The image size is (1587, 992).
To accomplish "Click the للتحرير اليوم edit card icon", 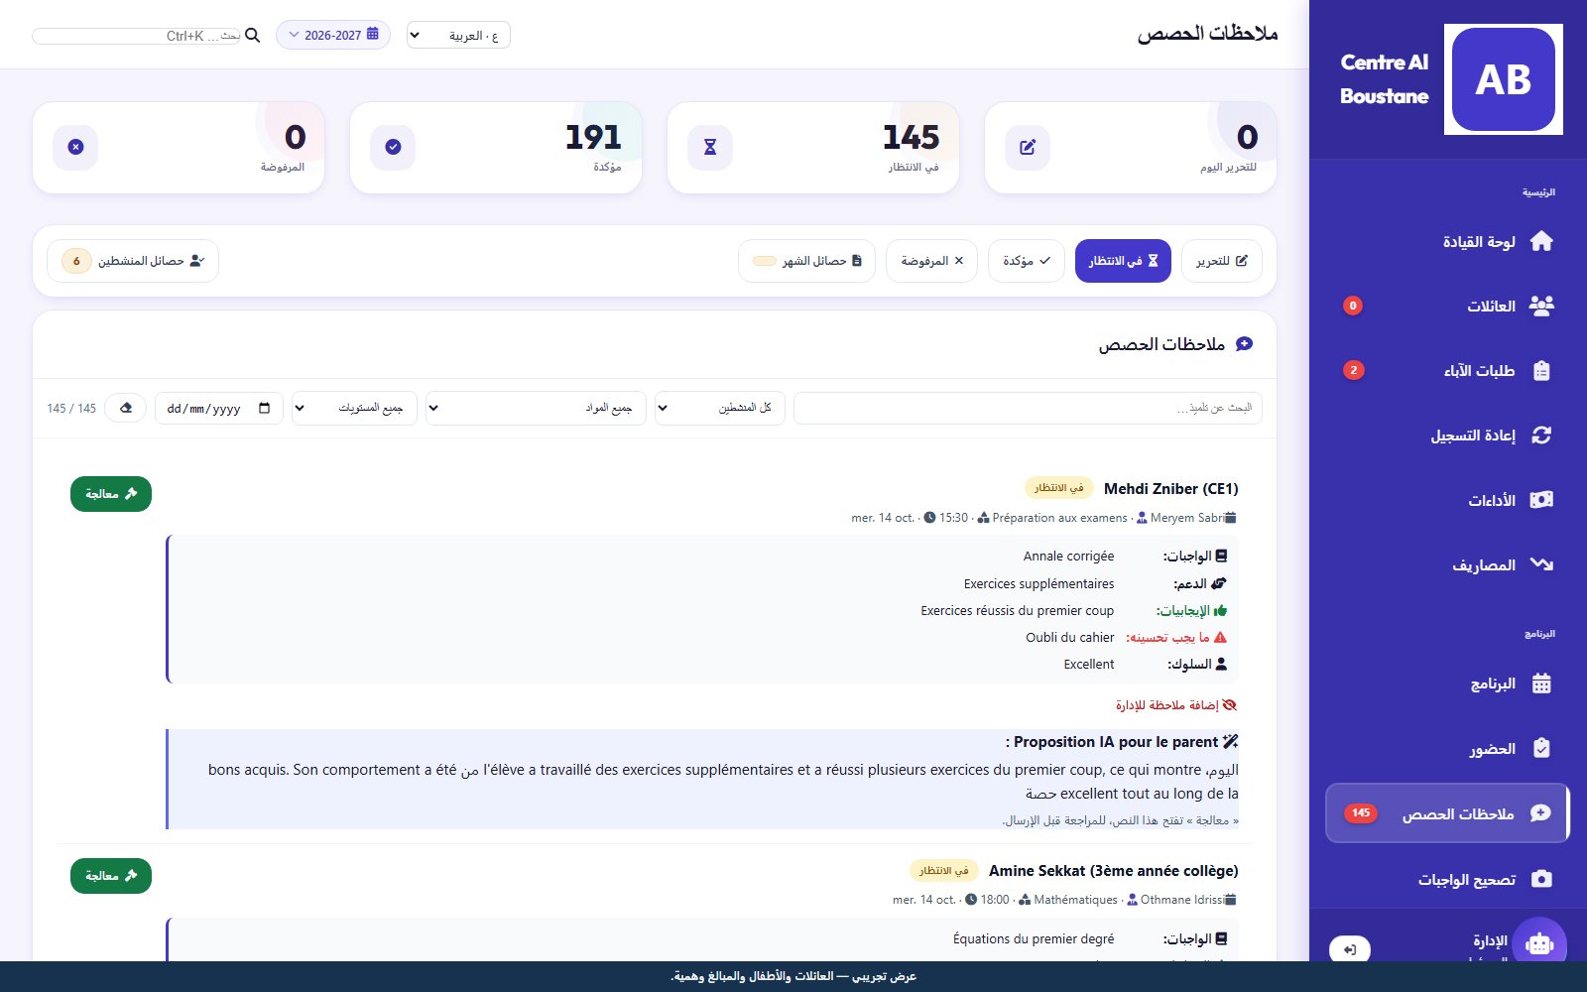I will pos(1028,147).
